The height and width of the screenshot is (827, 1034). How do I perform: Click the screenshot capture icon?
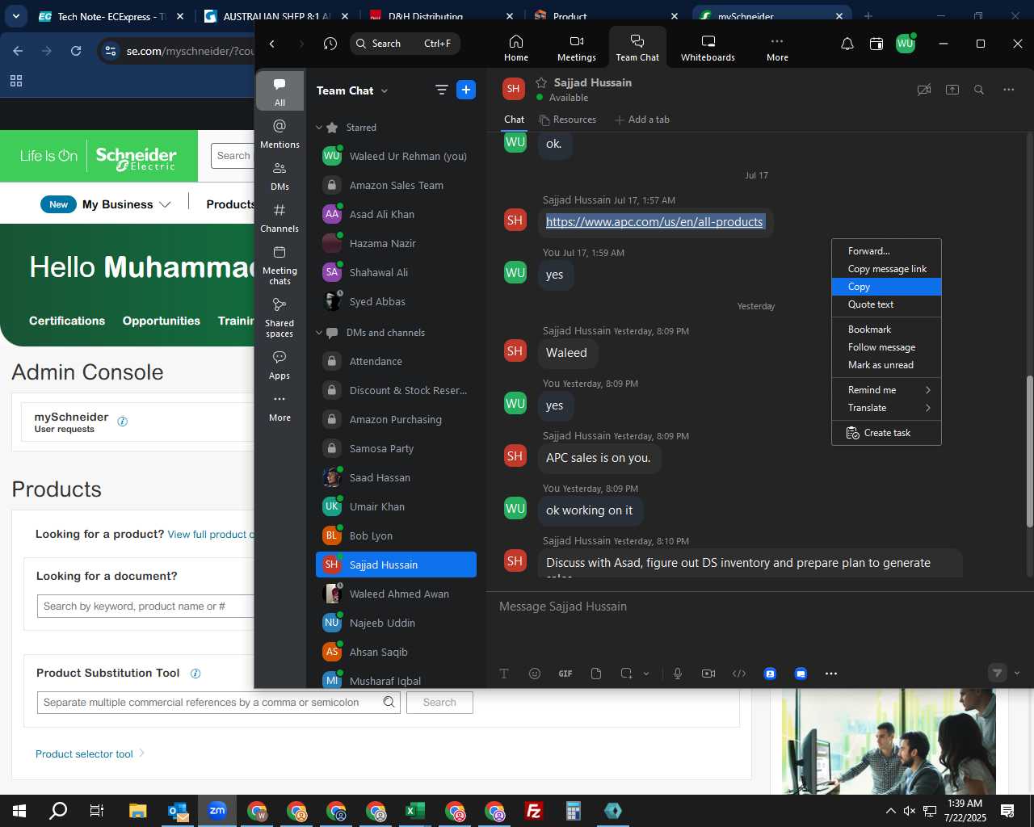click(x=626, y=674)
